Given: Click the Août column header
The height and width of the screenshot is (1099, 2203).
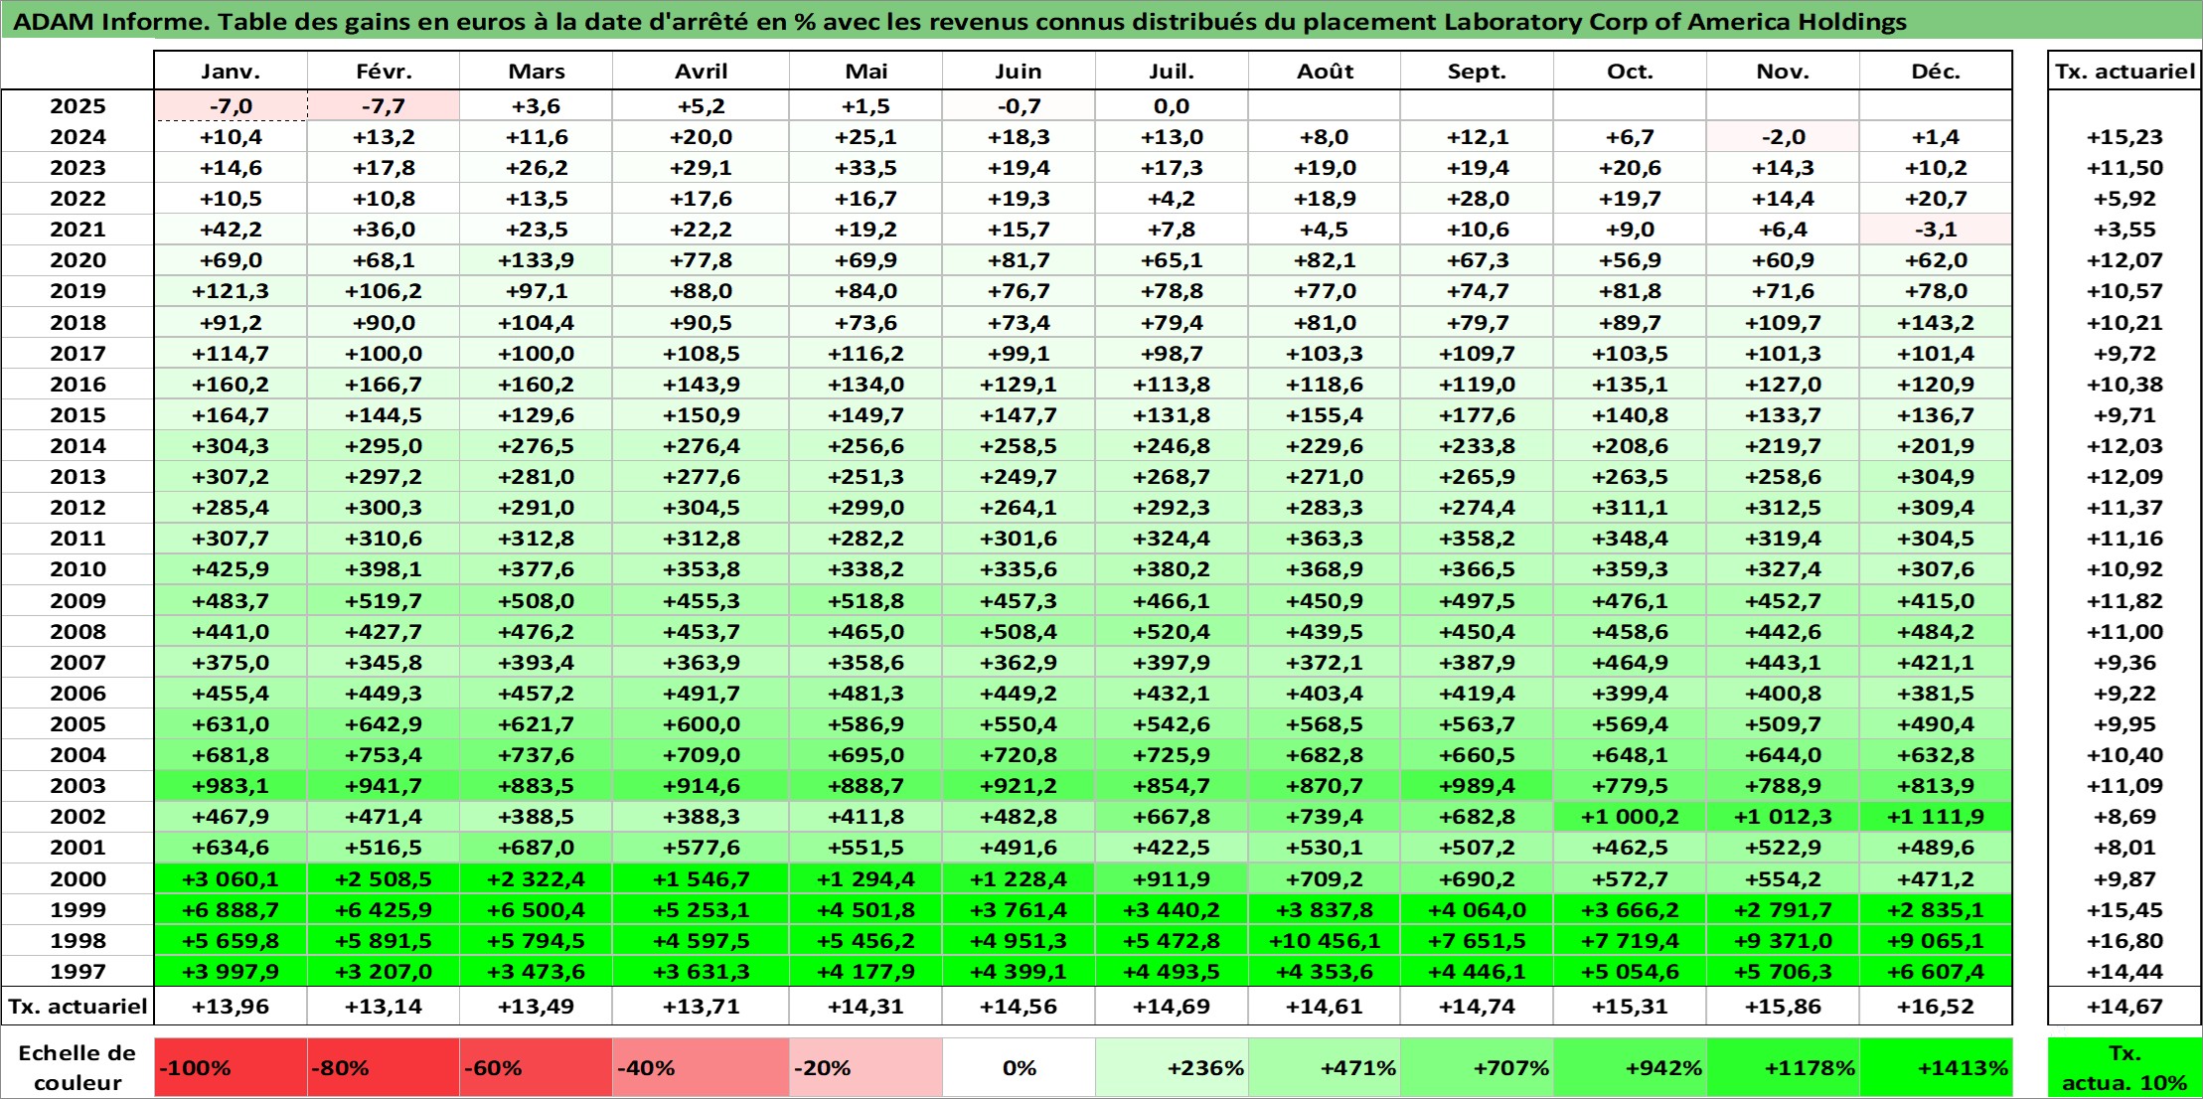Looking at the screenshot, I should (x=1325, y=72).
